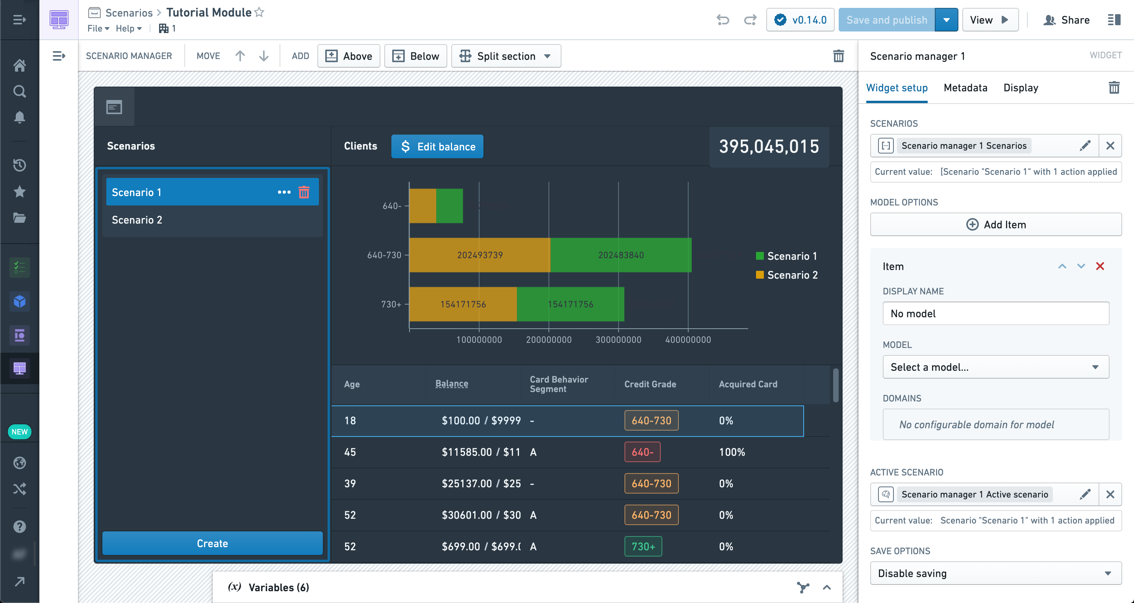Click the Add Item button
Screen dimensions: 1134x603
coord(995,224)
